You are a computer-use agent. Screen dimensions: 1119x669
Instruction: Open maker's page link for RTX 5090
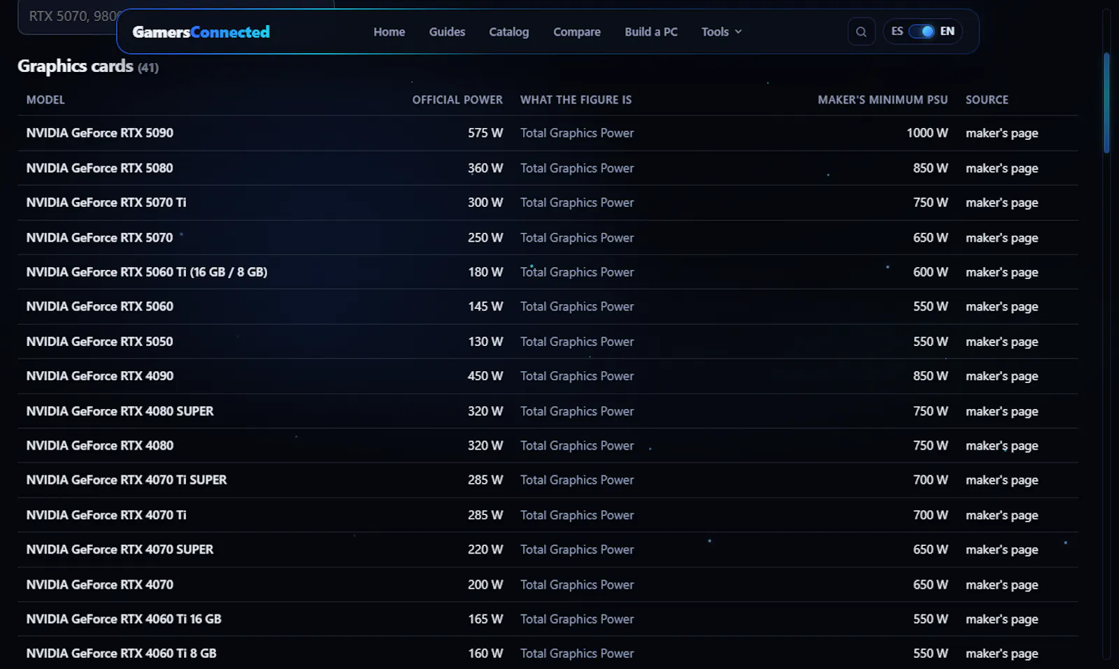(x=1002, y=133)
